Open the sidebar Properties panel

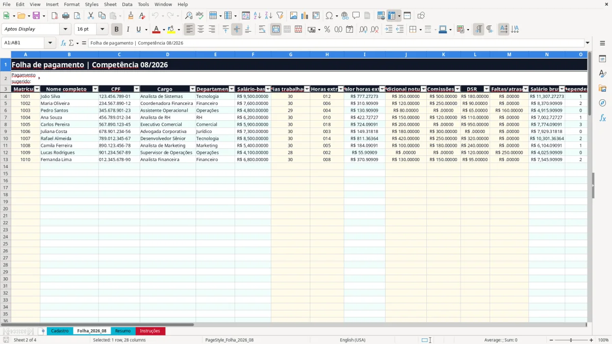pos(602,59)
